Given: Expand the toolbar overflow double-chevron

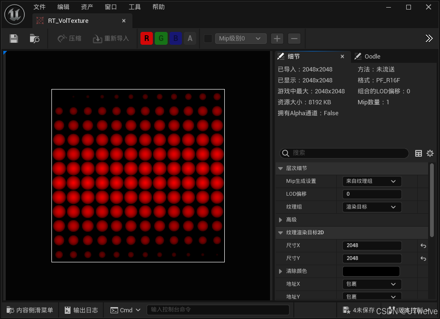Looking at the screenshot, I should pos(429,39).
